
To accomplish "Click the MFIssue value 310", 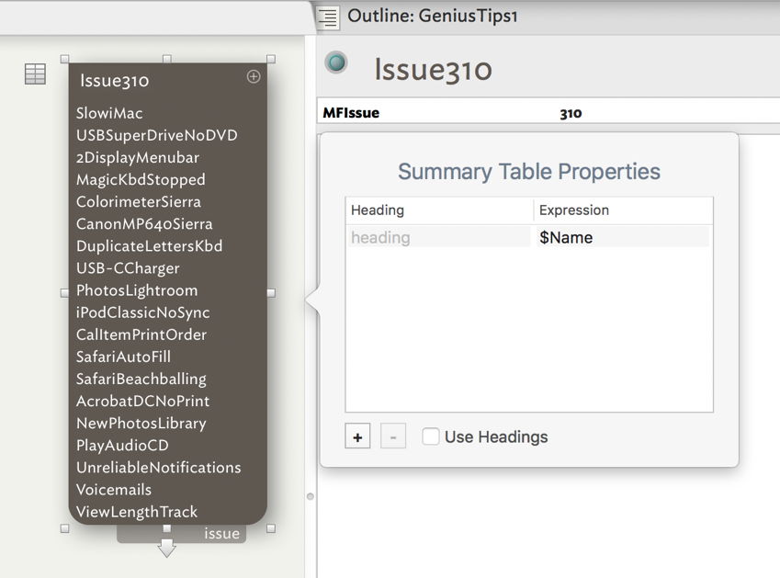I will (571, 113).
